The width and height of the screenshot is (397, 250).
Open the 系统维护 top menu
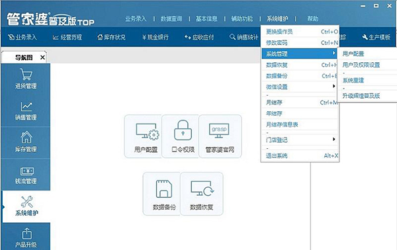[277, 19]
